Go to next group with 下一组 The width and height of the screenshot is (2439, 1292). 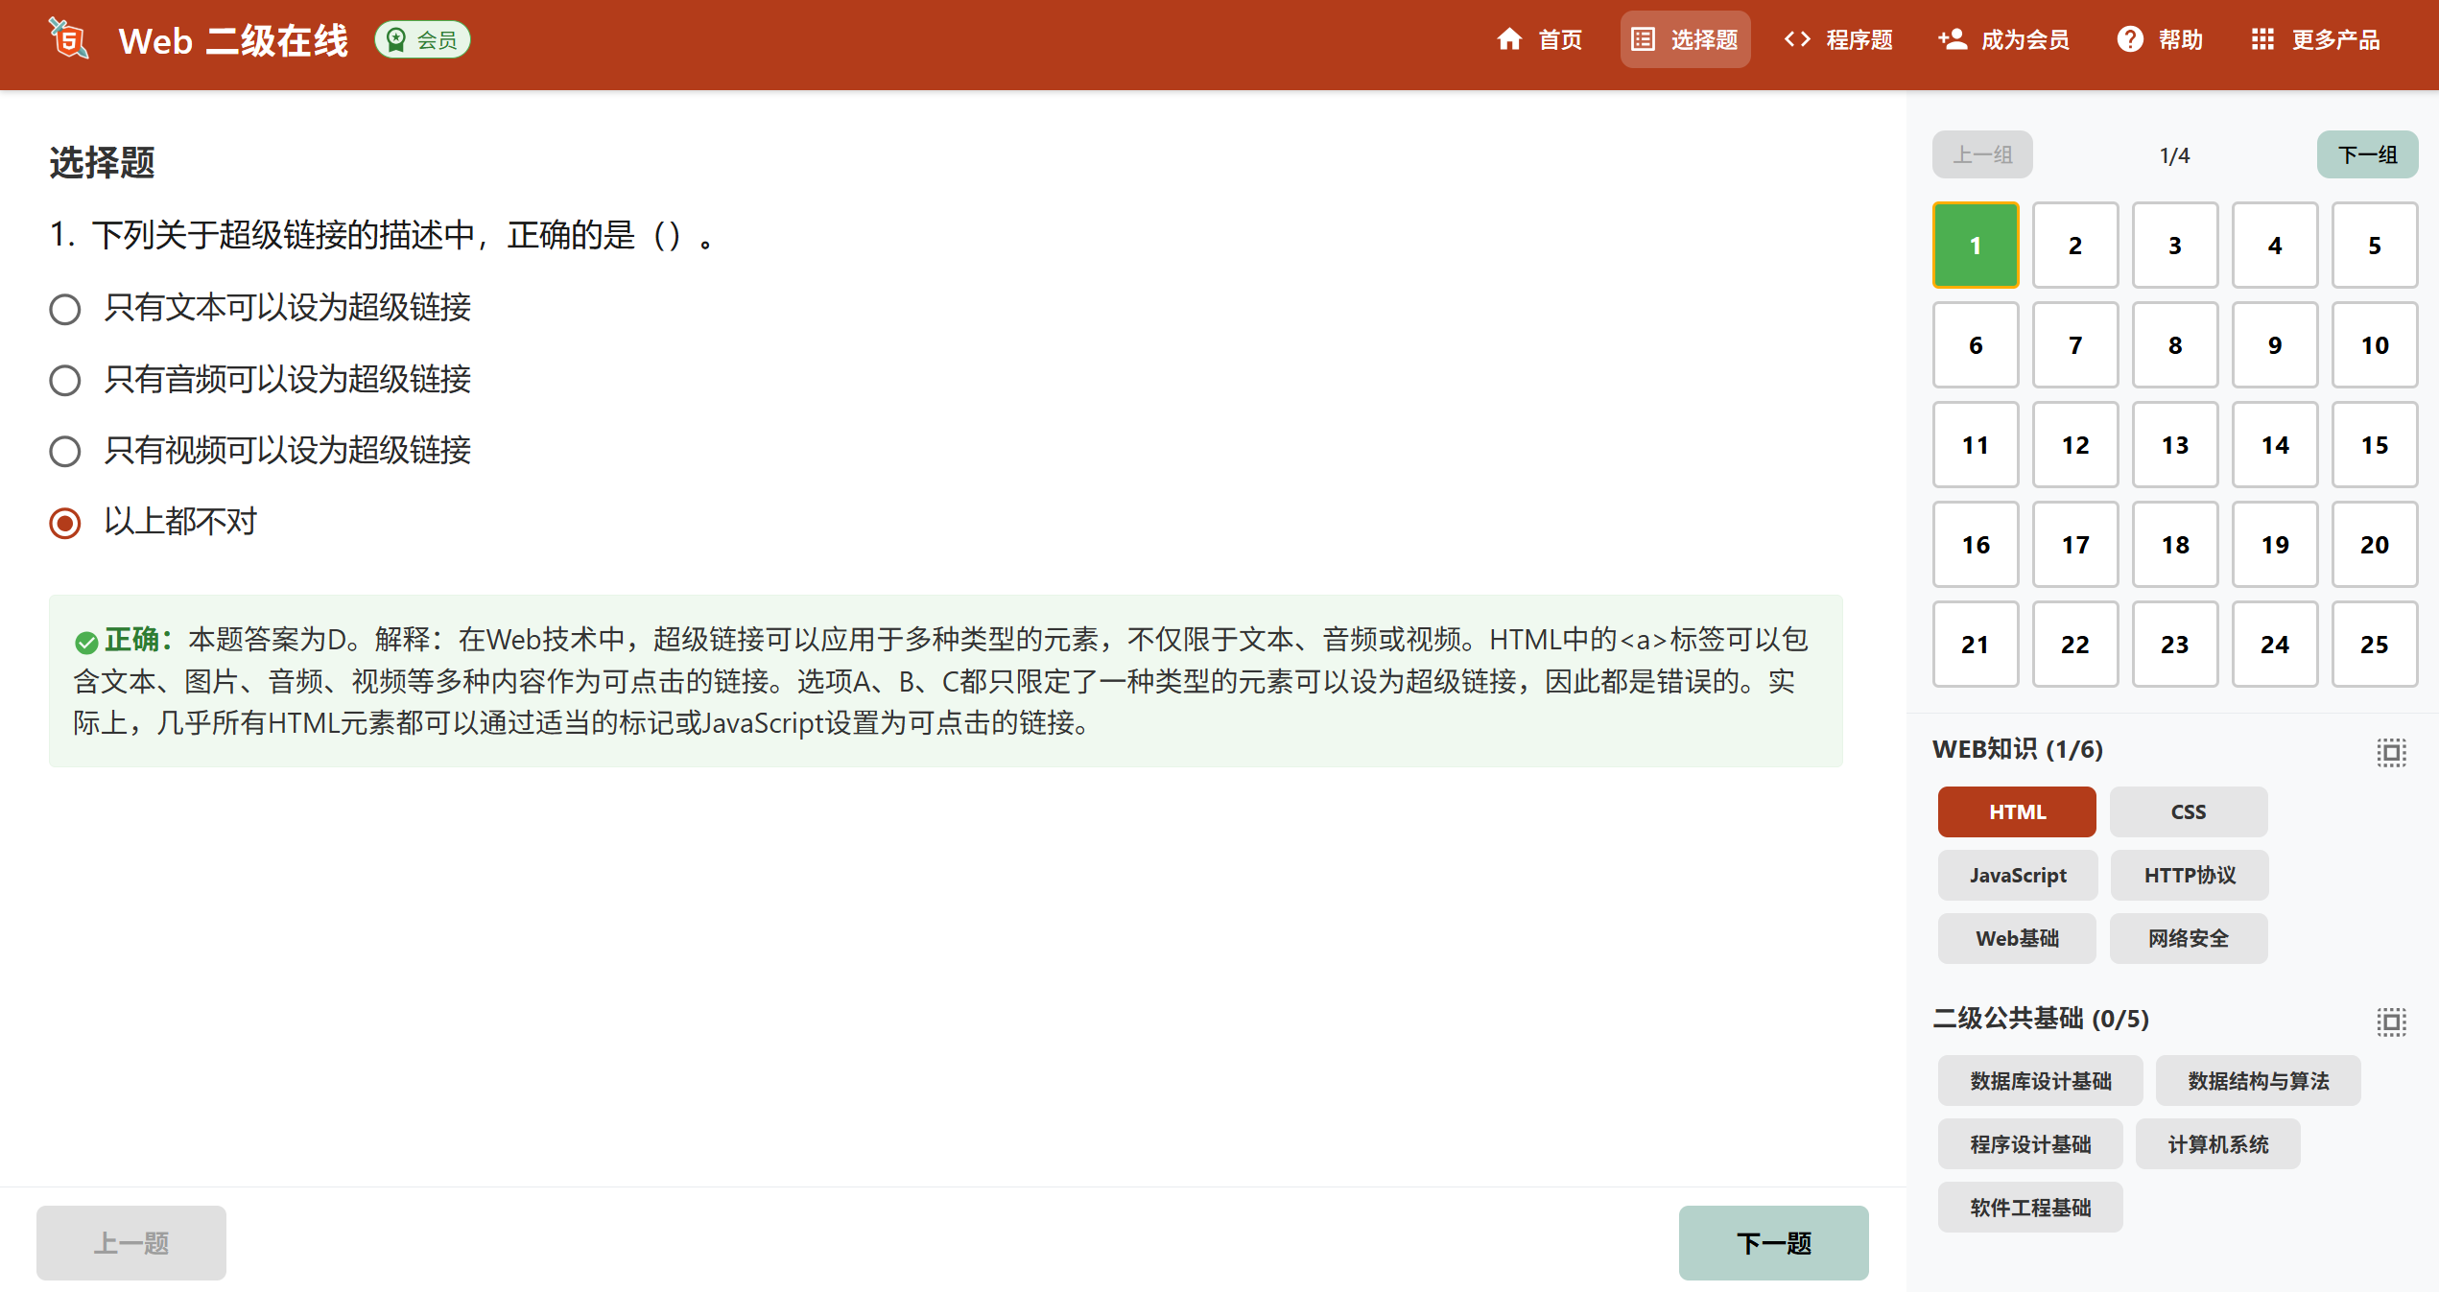click(x=2366, y=154)
